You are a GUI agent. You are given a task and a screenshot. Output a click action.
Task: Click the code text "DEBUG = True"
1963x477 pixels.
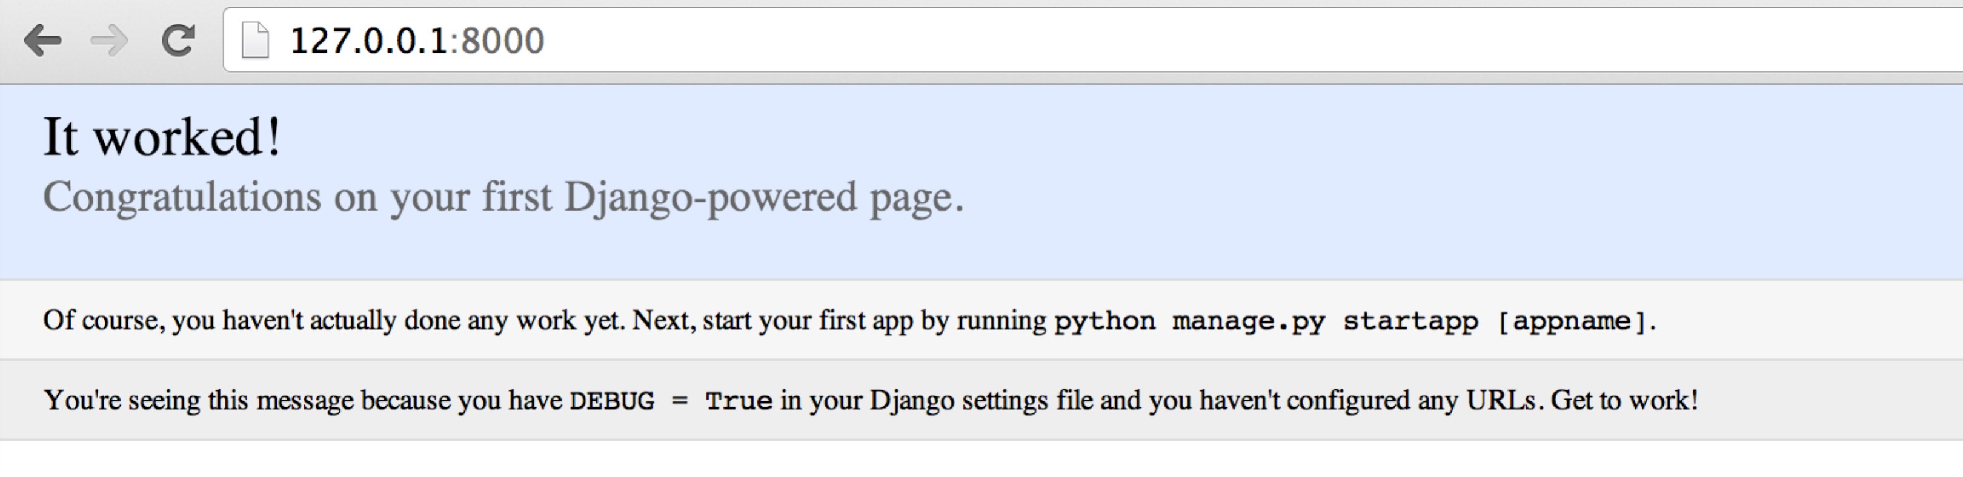[671, 401]
